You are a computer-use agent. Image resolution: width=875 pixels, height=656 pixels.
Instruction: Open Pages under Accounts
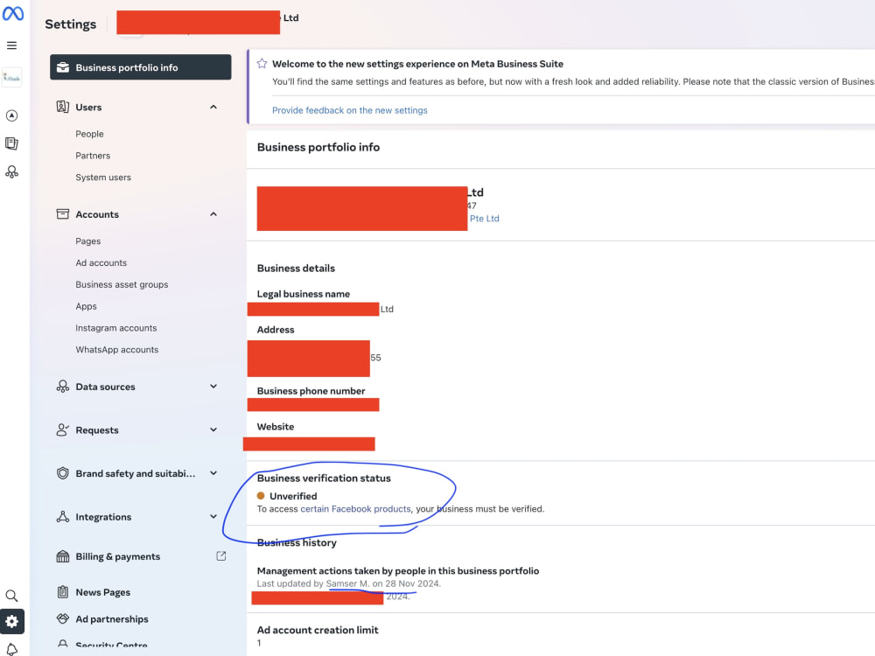tap(88, 241)
